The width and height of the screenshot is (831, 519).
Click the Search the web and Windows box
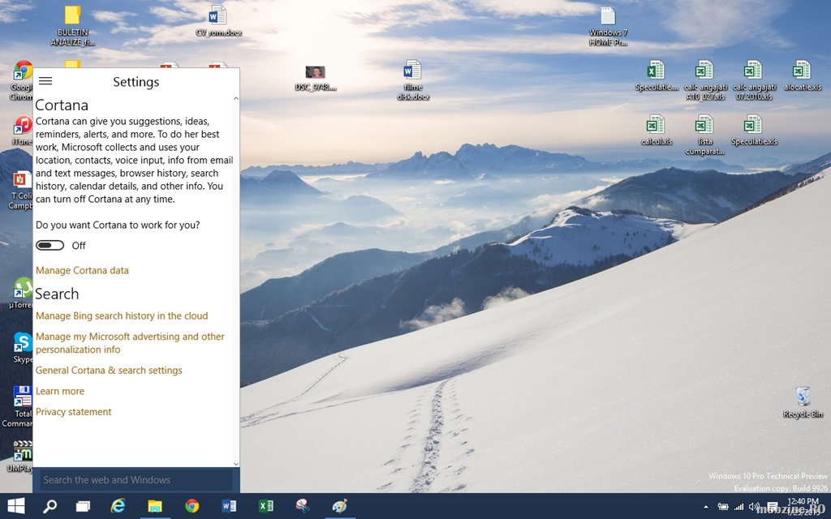136,480
